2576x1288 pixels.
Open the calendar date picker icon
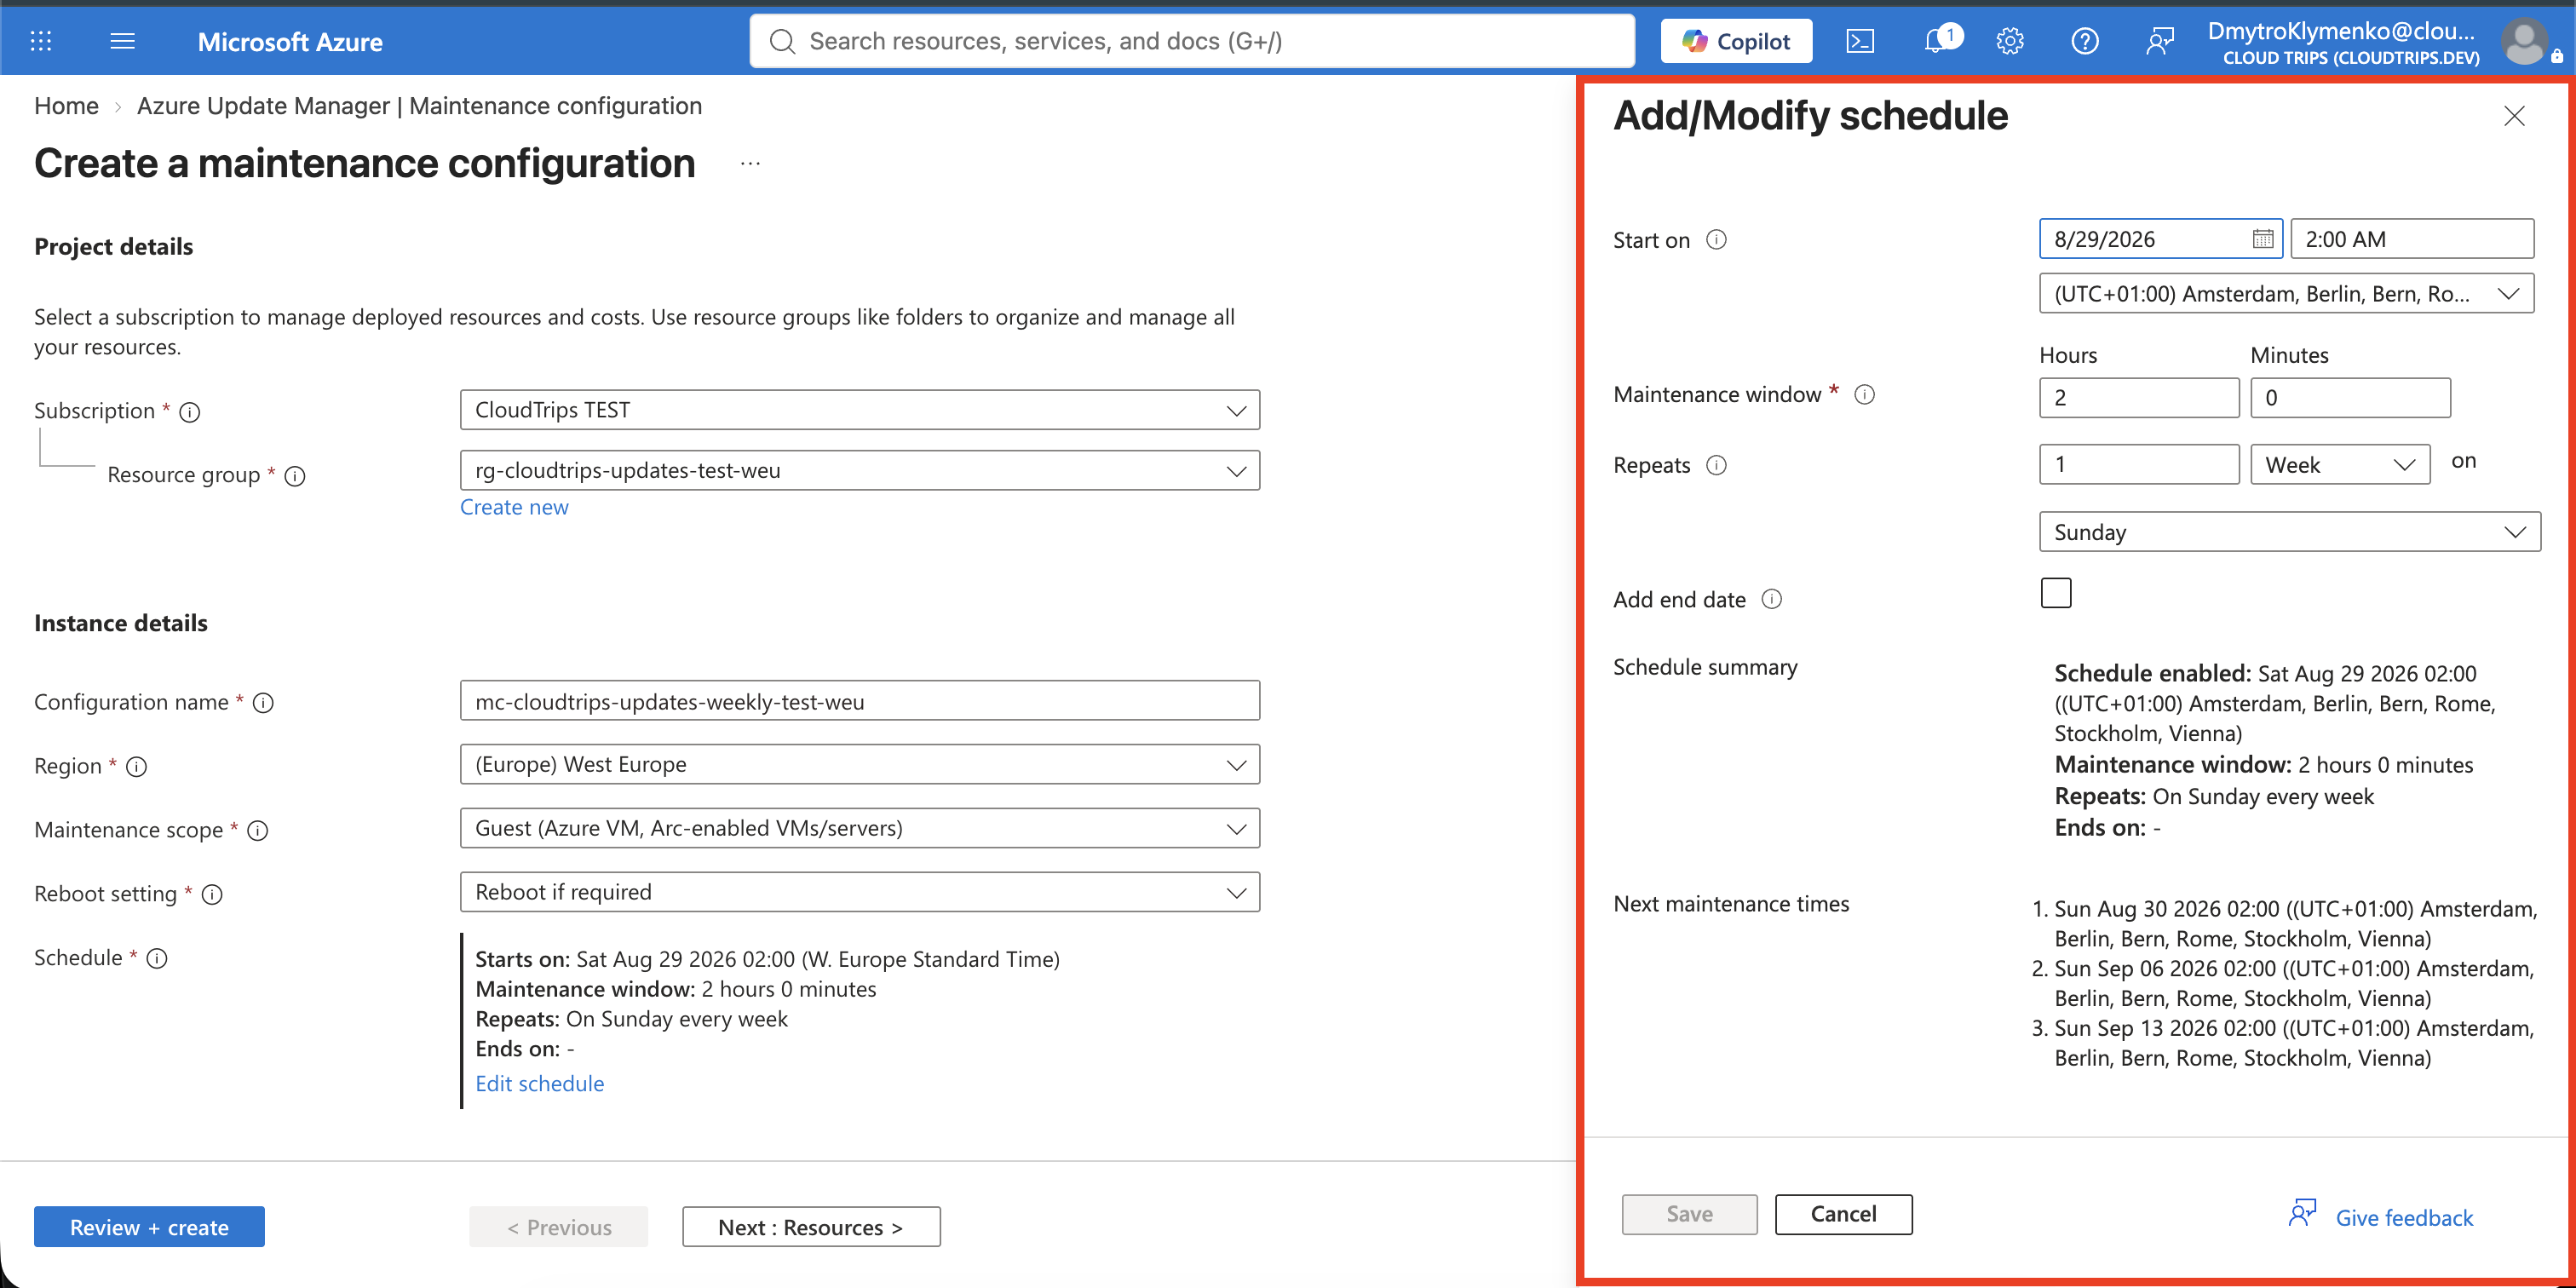pos(2262,239)
